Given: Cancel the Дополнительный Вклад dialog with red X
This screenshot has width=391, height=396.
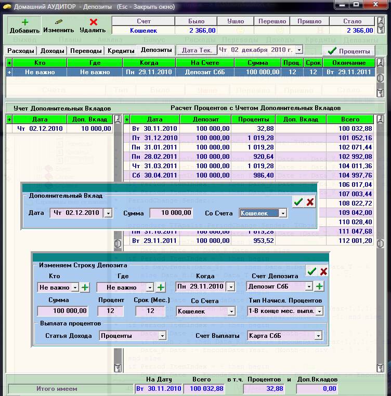Looking at the screenshot, I should (310, 202).
